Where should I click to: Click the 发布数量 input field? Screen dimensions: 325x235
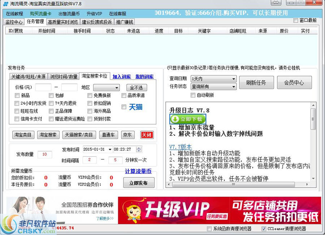click(44, 155)
